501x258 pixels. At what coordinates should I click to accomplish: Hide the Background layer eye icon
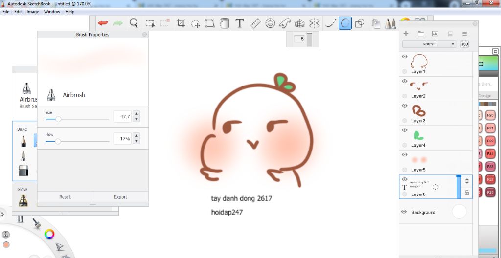pos(404,212)
